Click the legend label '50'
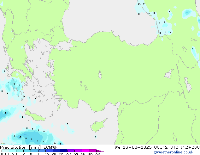200x155 pixels. point(97,154)
